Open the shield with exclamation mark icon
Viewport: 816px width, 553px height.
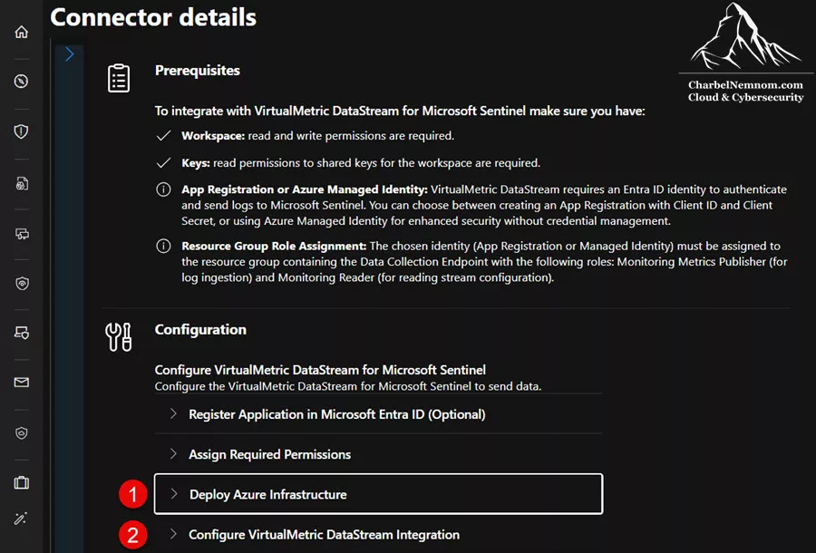pyautogui.click(x=22, y=131)
